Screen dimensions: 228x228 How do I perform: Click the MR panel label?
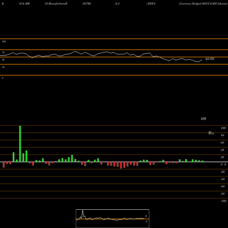tap(203, 119)
